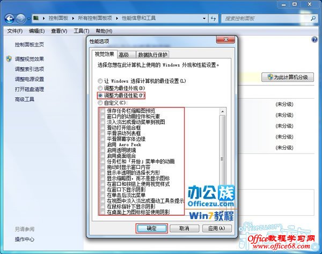Screen dimensions: 322x254
Task: Click the effects list scroll-up arrow
Action: coord(222,112)
